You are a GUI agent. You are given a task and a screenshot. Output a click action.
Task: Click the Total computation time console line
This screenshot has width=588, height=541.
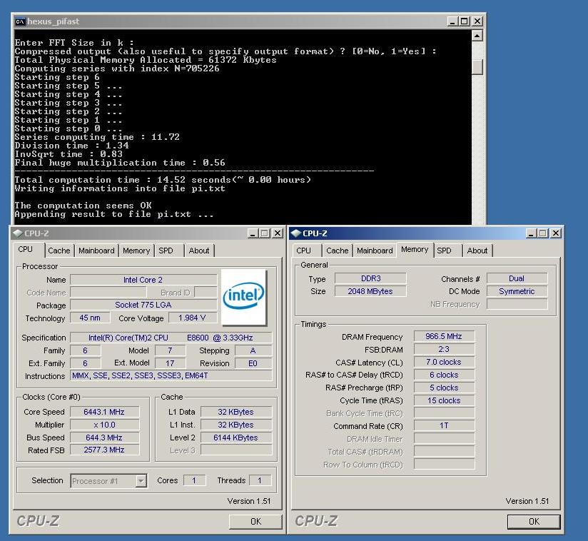163,180
